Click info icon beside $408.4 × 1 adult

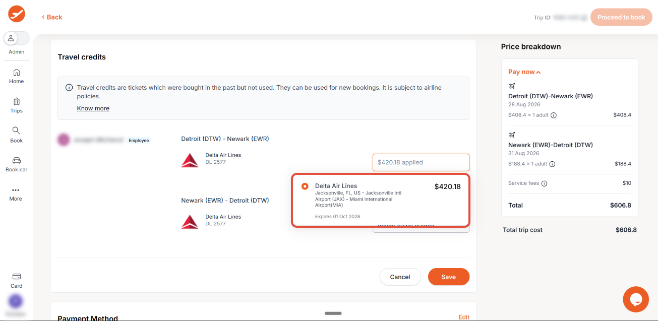point(554,115)
